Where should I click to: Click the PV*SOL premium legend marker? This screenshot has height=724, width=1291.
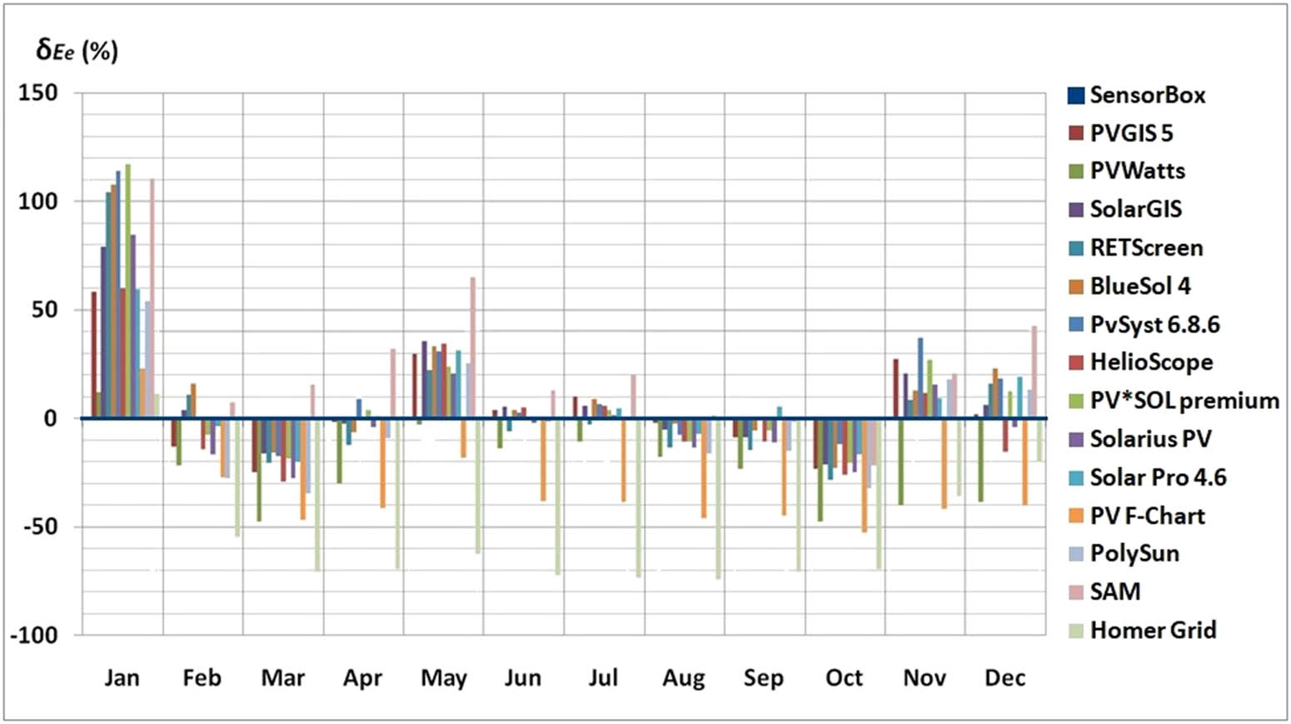coord(1074,401)
